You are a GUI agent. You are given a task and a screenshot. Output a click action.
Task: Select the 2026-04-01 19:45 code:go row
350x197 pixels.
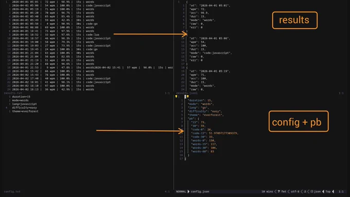point(55,49)
